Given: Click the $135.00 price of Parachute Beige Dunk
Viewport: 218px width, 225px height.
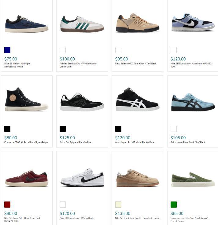Looking at the screenshot, I should pyautogui.click(x=123, y=213).
